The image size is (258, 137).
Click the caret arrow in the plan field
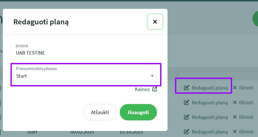[152, 76]
